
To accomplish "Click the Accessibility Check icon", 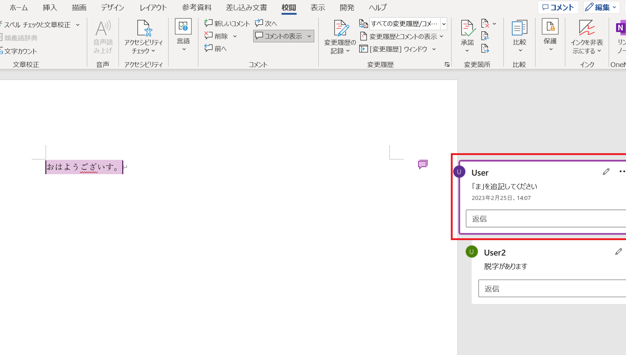I will pyautogui.click(x=144, y=29).
